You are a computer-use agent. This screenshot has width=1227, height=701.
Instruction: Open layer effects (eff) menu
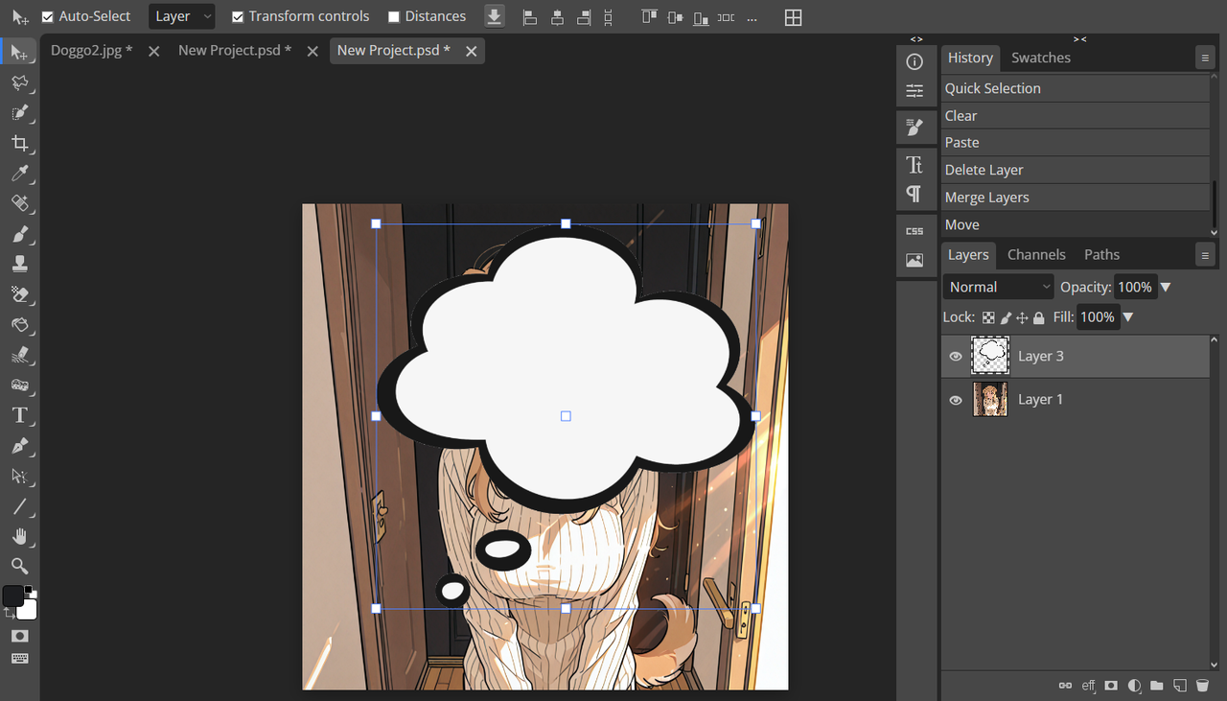click(x=1088, y=686)
